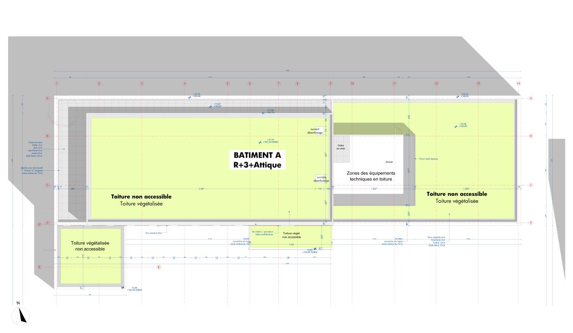Click the small square green roof bottom-left
Screen dimensions: 573x333
(90, 256)
